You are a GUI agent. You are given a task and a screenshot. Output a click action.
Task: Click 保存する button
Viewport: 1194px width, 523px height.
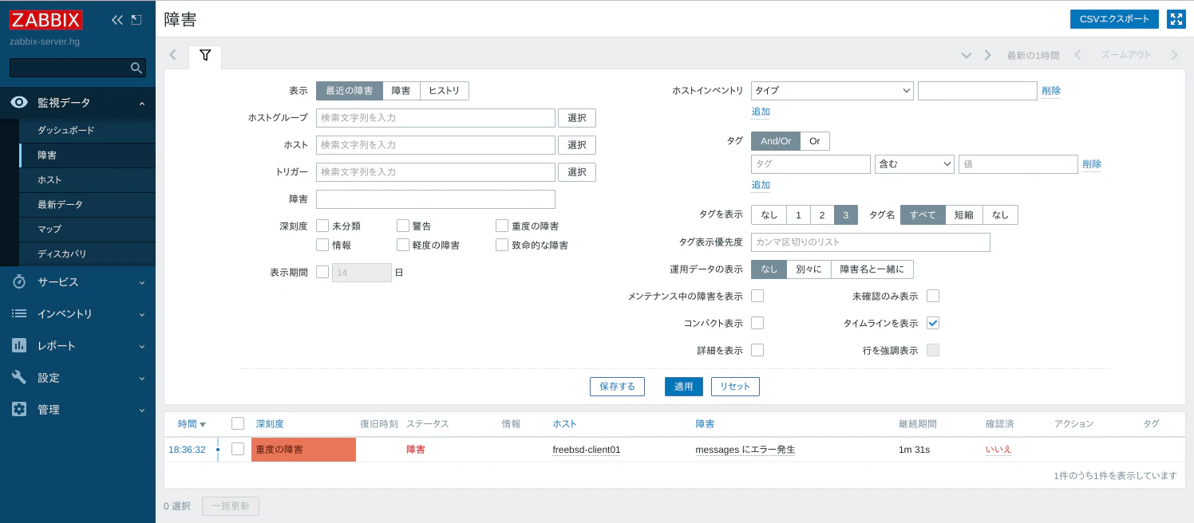coord(617,387)
